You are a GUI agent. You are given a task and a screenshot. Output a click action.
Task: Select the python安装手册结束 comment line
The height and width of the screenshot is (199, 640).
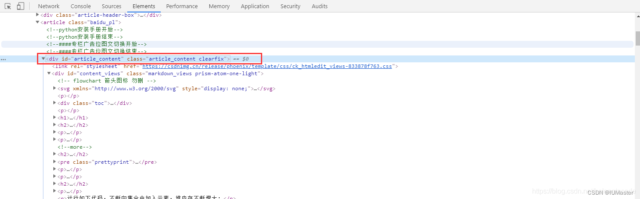coord(85,37)
